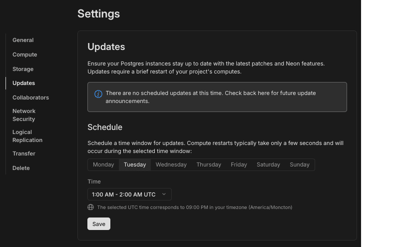Set update day to Friday
The height and width of the screenshot is (247, 410).
(x=239, y=164)
